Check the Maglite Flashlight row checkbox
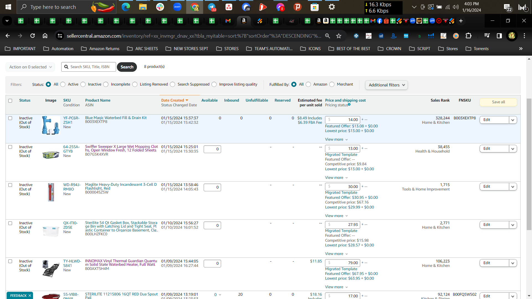The width and height of the screenshot is (532, 299). tap(10, 185)
